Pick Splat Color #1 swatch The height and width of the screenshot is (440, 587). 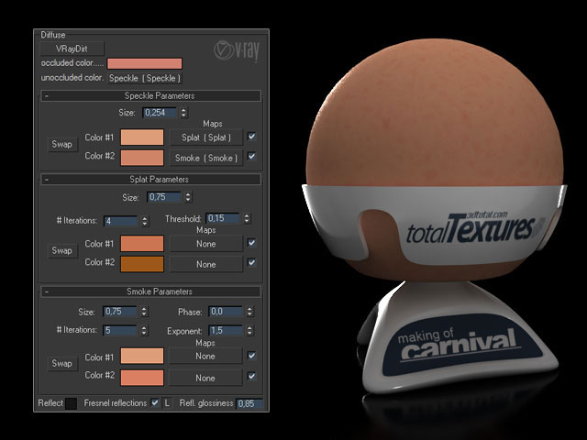coord(142,244)
